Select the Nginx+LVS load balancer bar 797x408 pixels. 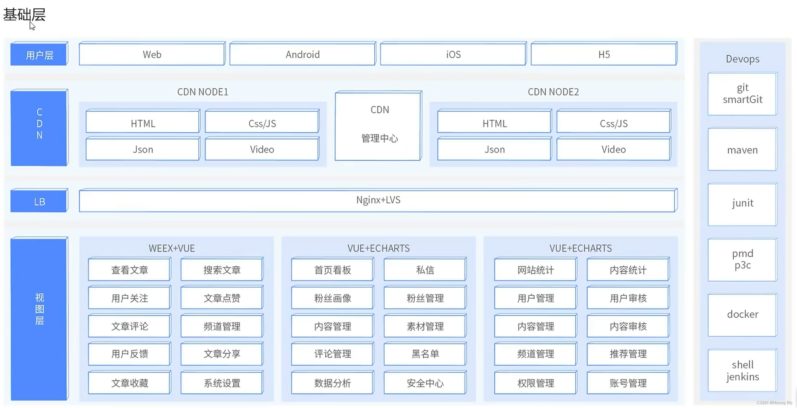378,200
